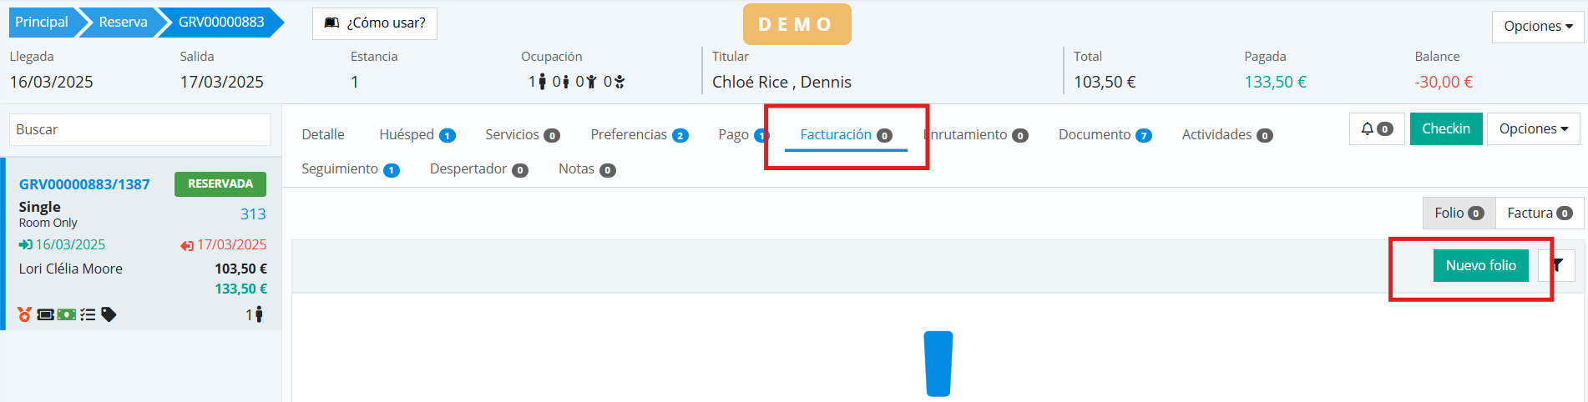Select the Preferencias tab
This screenshot has height=402, width=1588.
[x=639, y=135]
